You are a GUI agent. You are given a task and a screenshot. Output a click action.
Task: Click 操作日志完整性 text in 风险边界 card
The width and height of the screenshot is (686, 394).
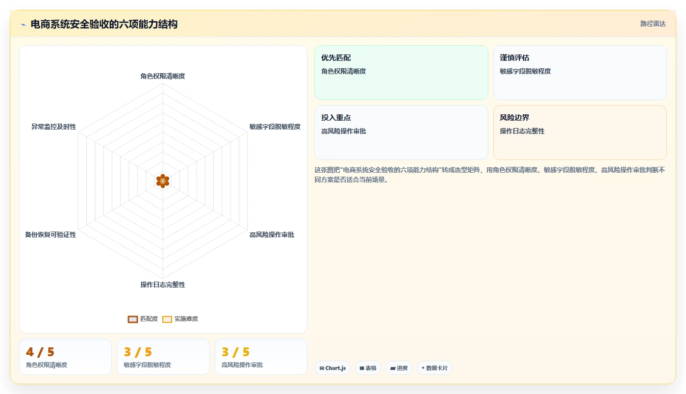pyautogui.click(x=522, y=131)
